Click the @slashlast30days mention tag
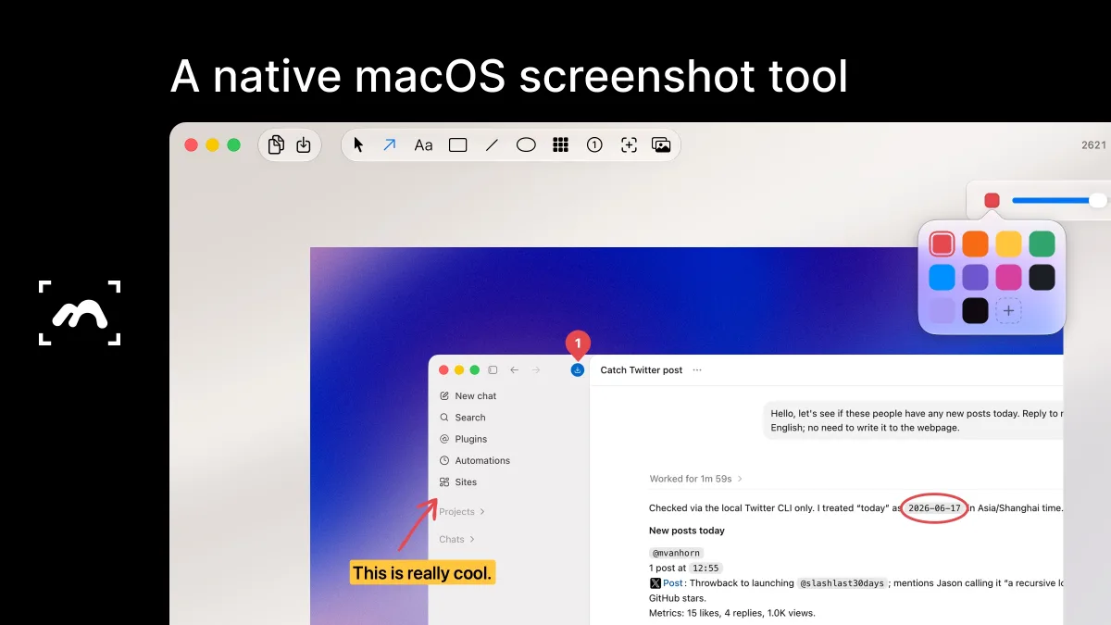 [842, 583]
